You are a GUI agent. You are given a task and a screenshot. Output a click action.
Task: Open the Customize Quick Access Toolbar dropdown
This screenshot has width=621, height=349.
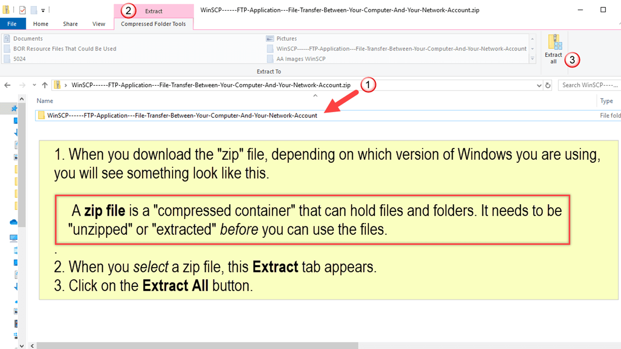43,10
